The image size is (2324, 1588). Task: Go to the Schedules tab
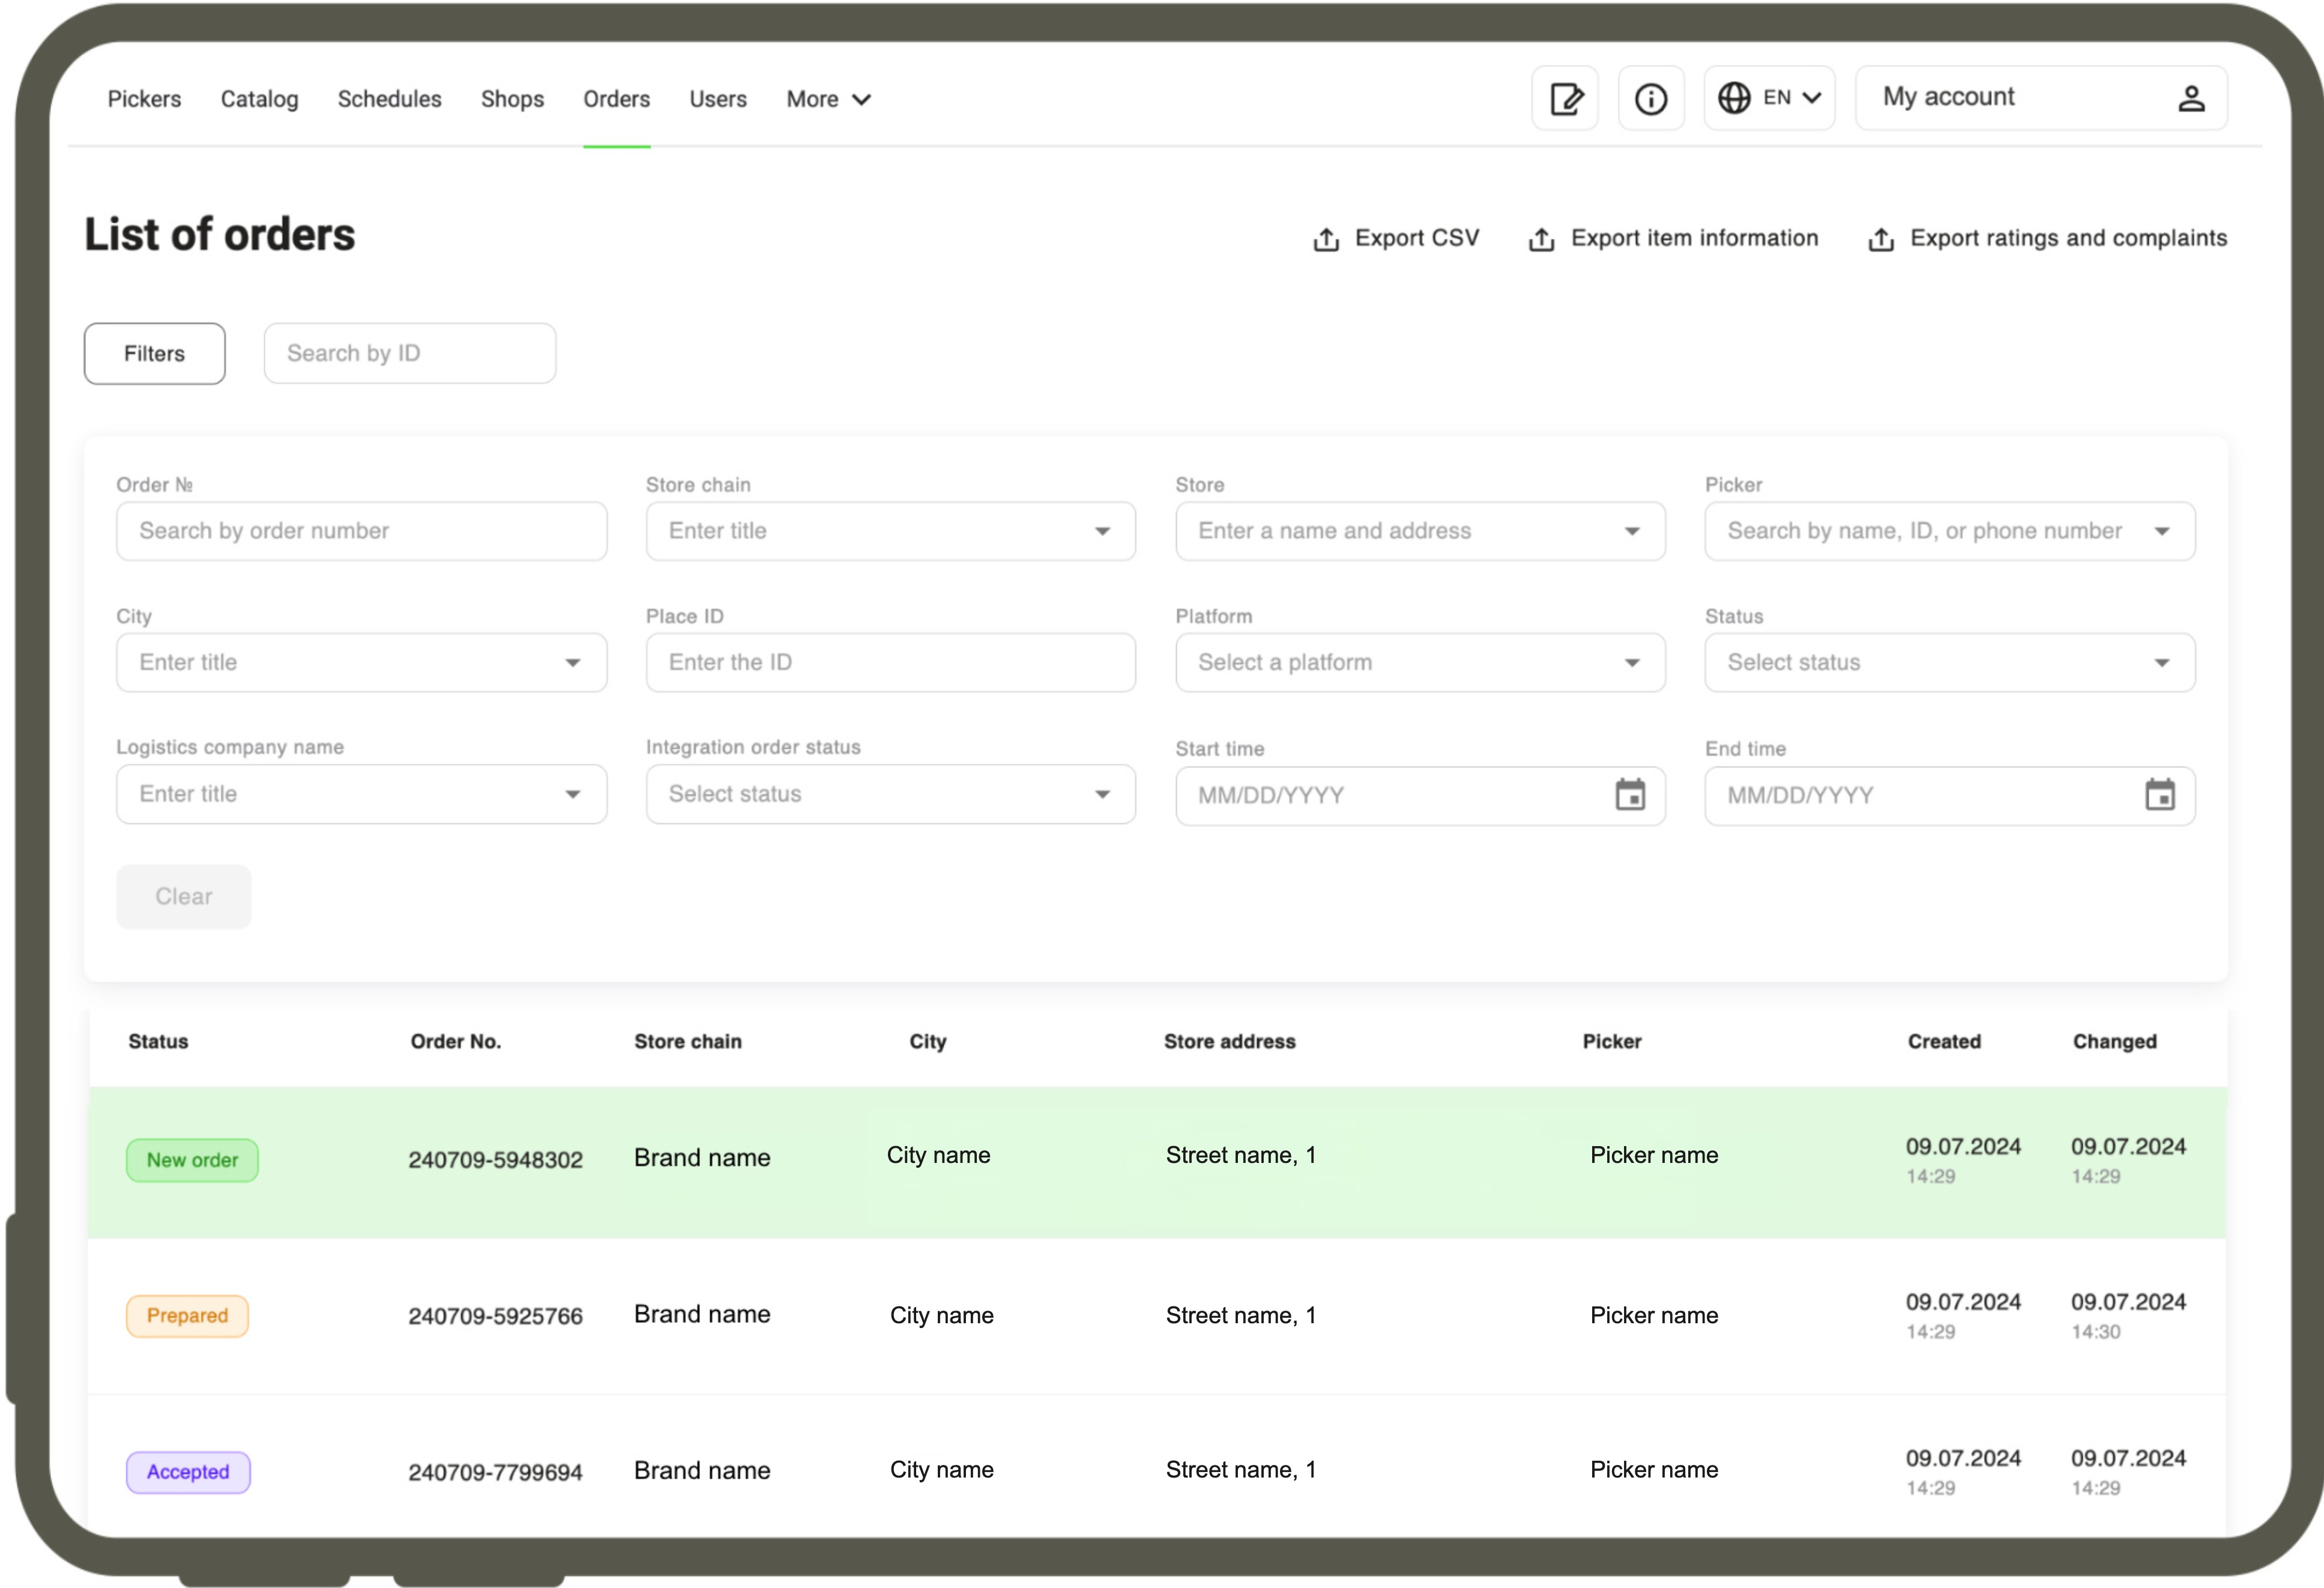pyautogui.click(x=389, y=99)
